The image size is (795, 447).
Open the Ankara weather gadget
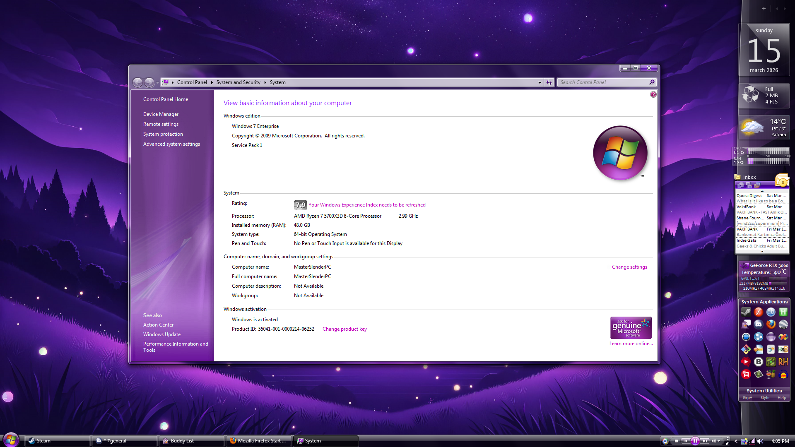coord(764,127)
